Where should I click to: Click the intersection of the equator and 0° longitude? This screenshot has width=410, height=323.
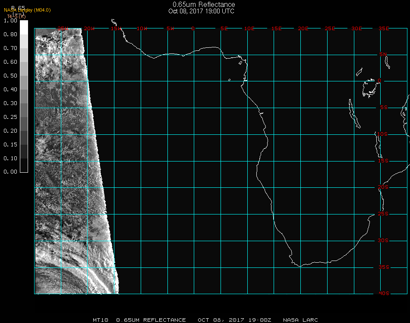[194, 81]
